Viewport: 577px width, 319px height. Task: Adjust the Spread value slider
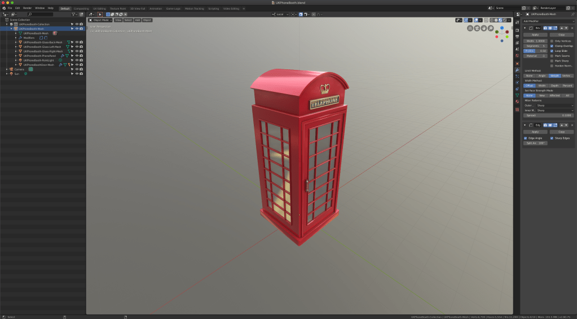tap(548, 115)
